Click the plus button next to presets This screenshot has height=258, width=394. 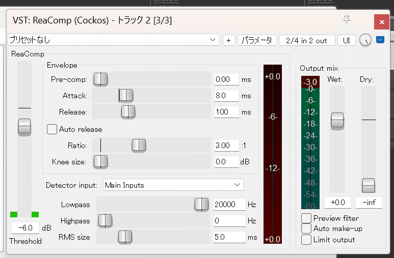(228, 40)
